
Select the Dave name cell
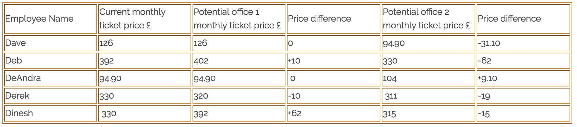[x=51, y=43]
